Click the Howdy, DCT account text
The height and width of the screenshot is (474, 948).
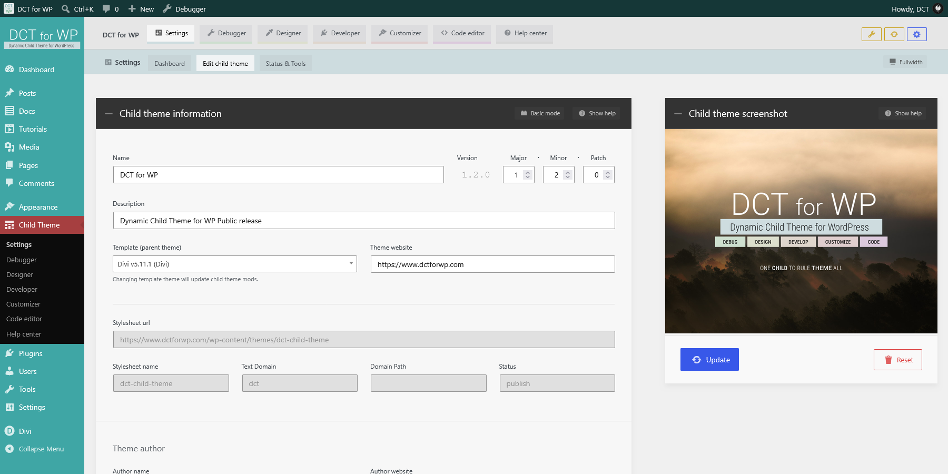(910, 9)
